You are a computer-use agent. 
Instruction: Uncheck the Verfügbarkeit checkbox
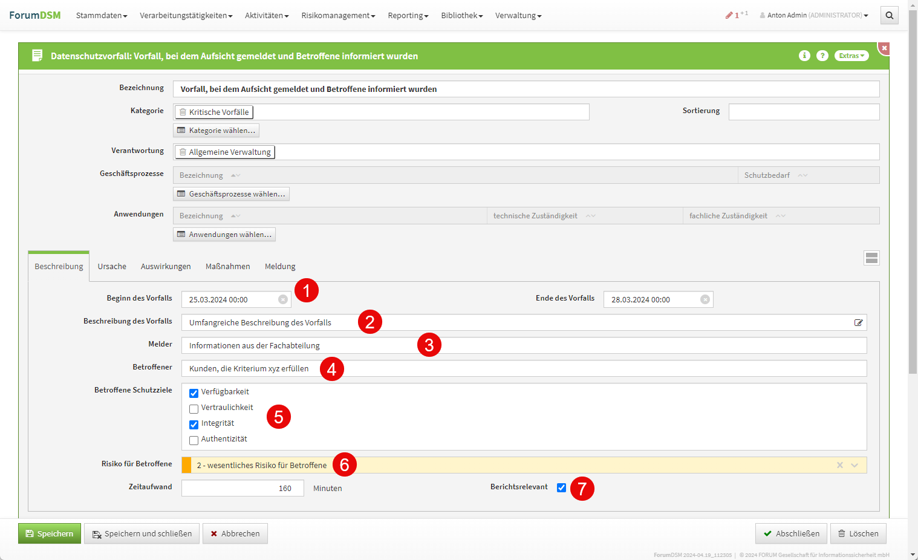coord(194,393)
